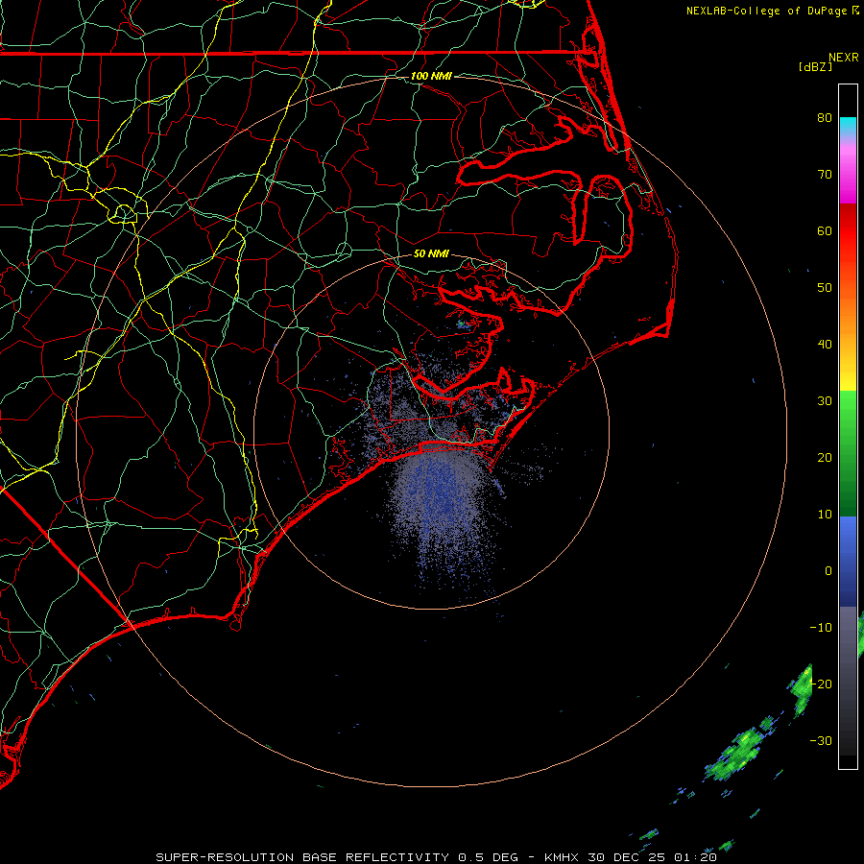
Task: Click the 80 dBZ scale value
Action: pyautogui.click(x=825, y=117)
